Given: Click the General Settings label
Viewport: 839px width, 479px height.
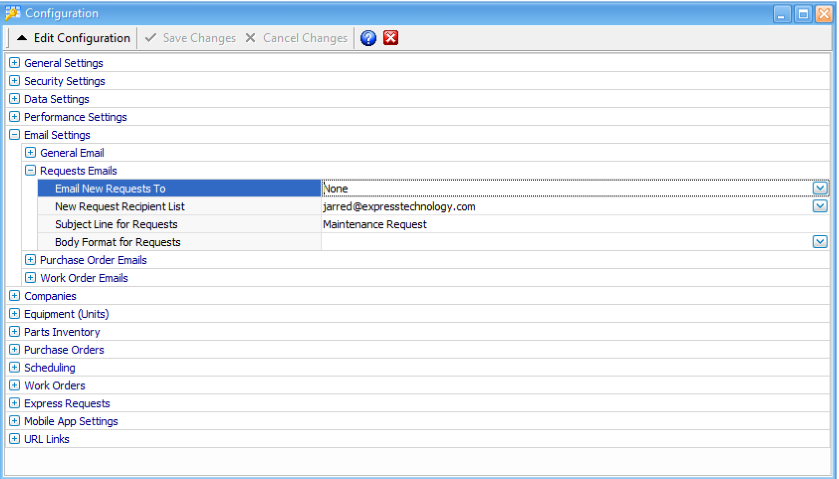Looking at the screenshot, I should tap(64, 63).
